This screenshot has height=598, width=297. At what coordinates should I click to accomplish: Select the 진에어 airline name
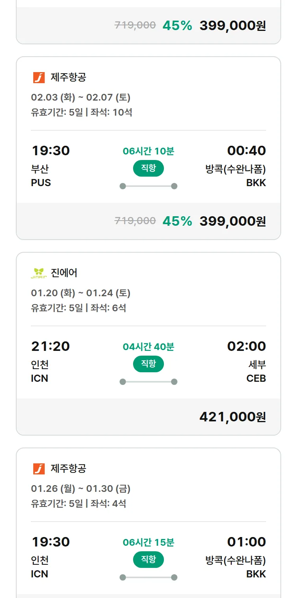64,273
